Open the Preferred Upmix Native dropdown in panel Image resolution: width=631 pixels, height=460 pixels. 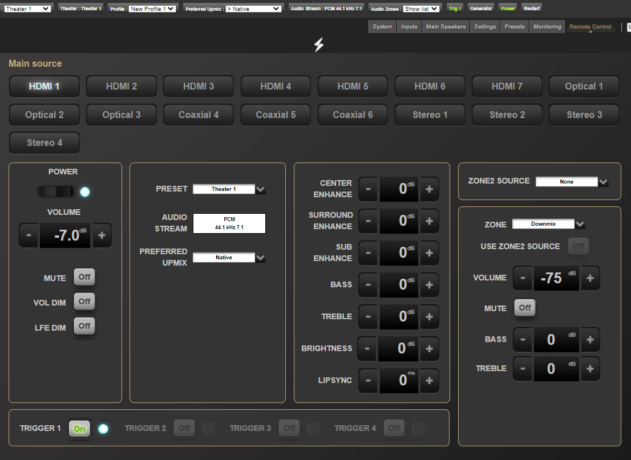pyautogui.click(x=229, y=258)
